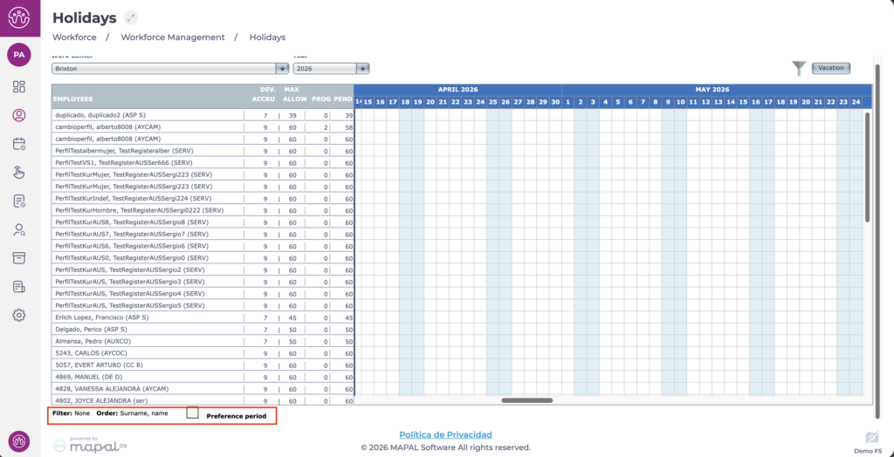
Task: Open the Brixton work center dropdown
Action: [x=282, y=68]
